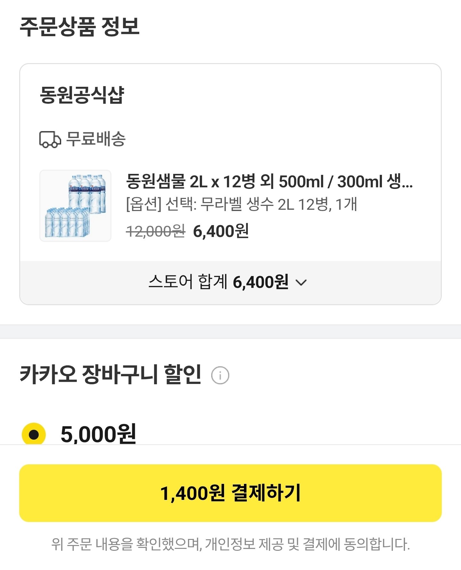Tap the 주문상품 정보 section heading
461x570 pixels.
point(79,27)
